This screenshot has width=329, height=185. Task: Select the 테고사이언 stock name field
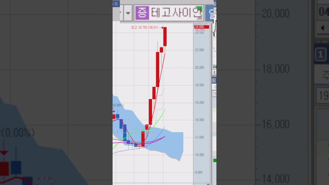point(169,13)
